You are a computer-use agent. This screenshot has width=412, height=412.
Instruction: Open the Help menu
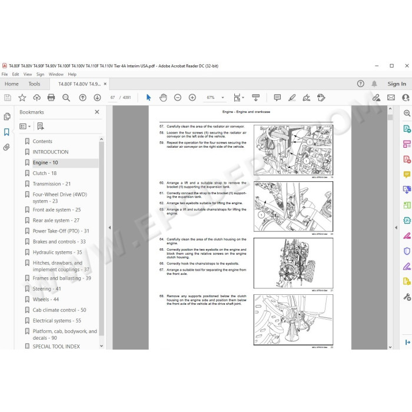point(72,74)
